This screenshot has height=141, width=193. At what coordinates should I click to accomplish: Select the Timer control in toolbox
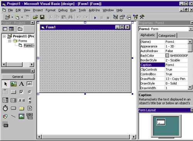tap(5, 108)
